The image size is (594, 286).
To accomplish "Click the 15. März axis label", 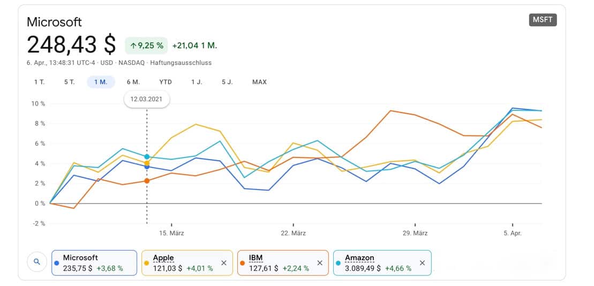I will tap(171, 234).
